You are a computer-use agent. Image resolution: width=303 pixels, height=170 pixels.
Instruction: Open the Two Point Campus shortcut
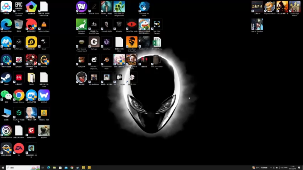click(x=157, y=26)
